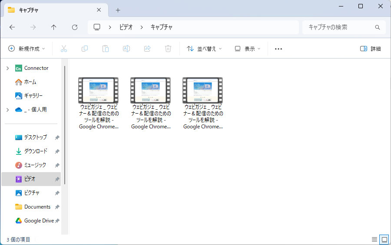Toggle the 詳細 details pane
The image size is (391, 245).
coord(371,49)
